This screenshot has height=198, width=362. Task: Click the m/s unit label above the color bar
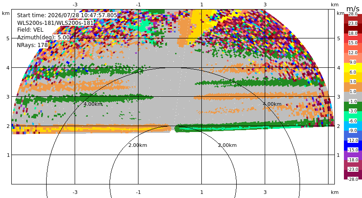(x=353, y=9)
